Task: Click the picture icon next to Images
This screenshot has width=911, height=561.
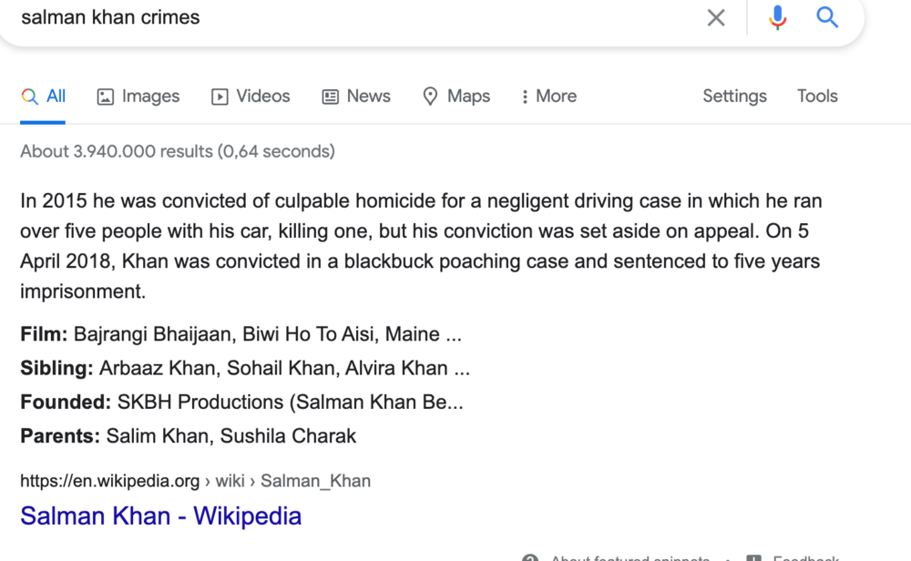Action: 105,97
